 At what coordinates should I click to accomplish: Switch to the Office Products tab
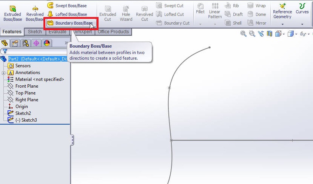click(113, 32)
